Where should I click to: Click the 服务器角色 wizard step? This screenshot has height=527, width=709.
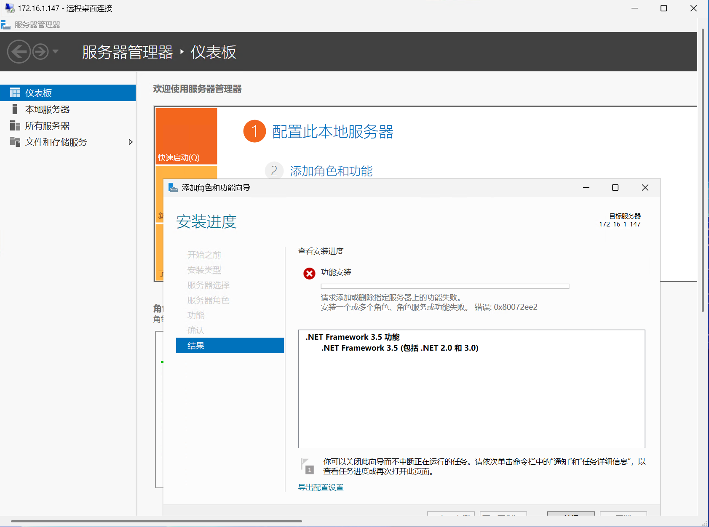pyautogui.click(x=209, y=300)
